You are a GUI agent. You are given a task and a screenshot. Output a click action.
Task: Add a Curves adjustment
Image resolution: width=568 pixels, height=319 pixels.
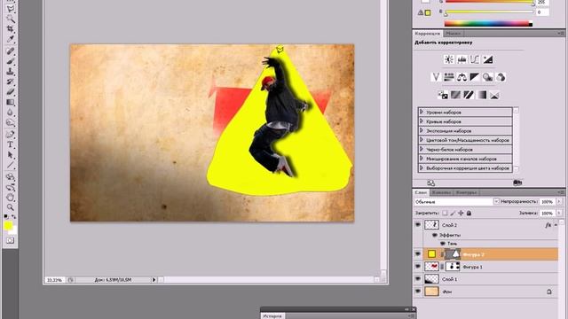point(475,59)
